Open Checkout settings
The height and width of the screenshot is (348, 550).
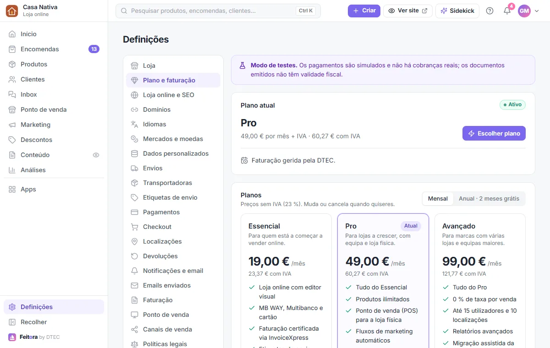pos(173,227)
